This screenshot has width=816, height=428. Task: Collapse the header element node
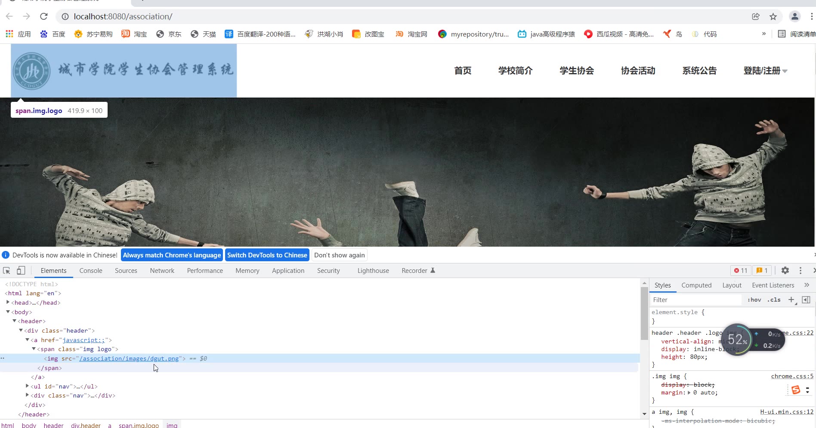[x=15, y=321]
